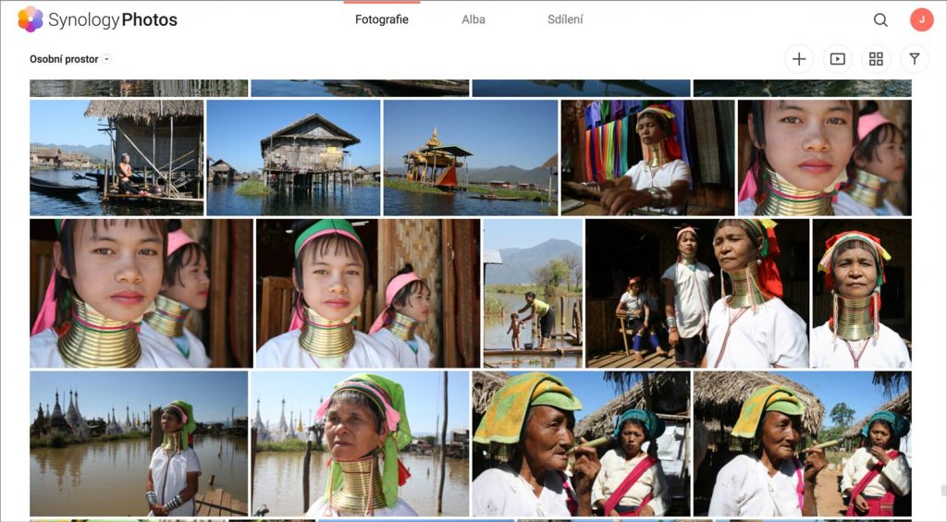The width and height of the screenshot is (947, 522).
Task: Switch to the Alba tab
Action: 473,19
